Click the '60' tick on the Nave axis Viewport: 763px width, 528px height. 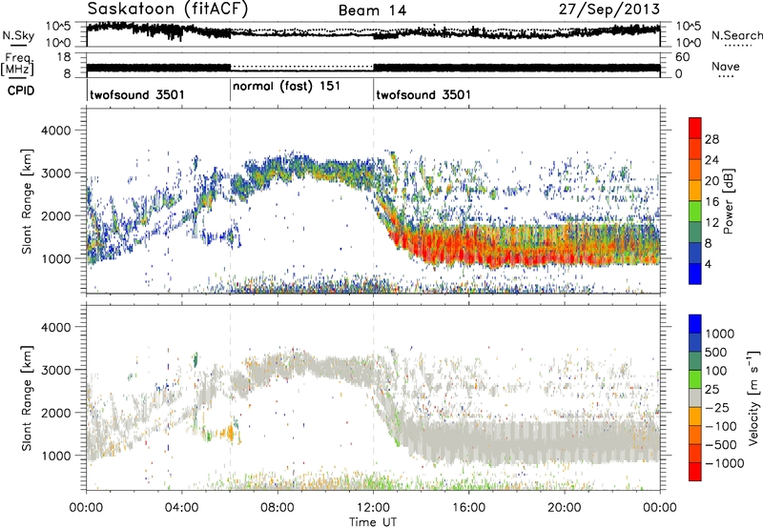[x=683, y=57]
